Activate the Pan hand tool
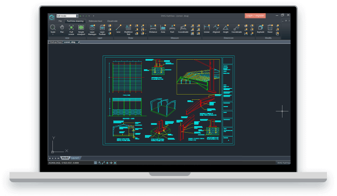 click(x=62, y=29)
